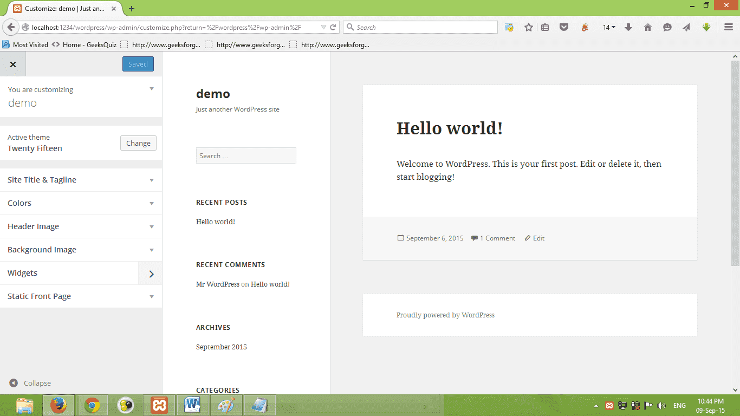
Task: Open Paint from the taskbar
Action: tap(226, 405)
